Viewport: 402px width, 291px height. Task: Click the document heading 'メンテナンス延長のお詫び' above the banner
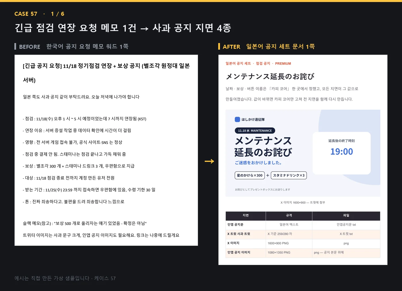[x=270, y=76]
